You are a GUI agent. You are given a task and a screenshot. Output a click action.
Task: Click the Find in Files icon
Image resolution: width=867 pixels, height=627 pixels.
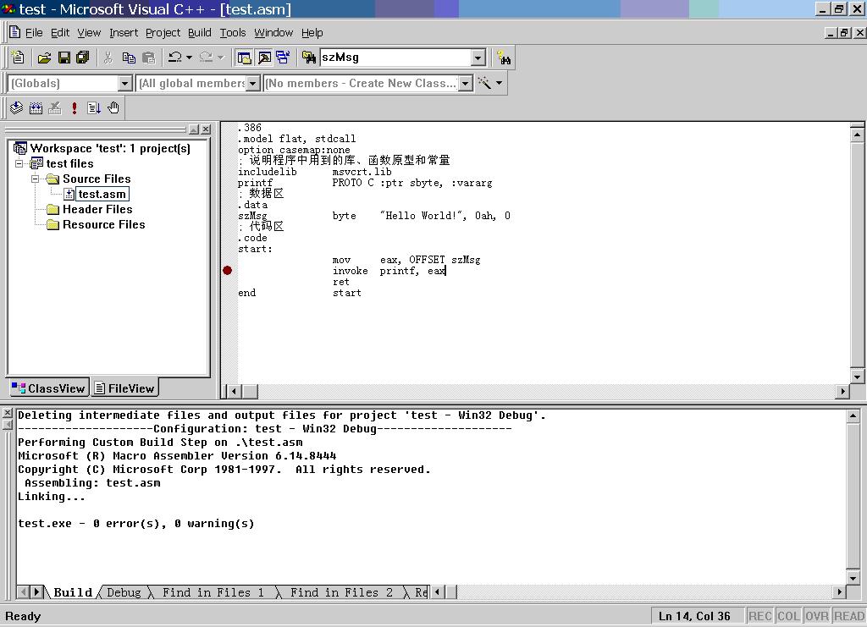click(308, 58)
